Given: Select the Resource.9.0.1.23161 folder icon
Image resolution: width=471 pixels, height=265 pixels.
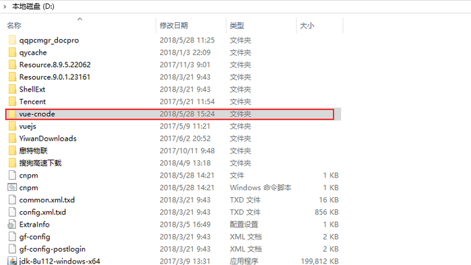Looking at the screenshot, I should tap(12, 77).
